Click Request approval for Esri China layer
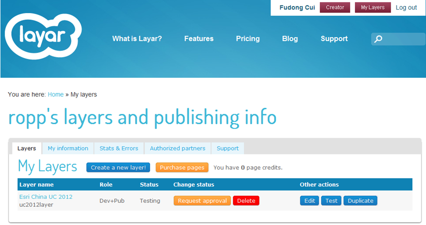Viewport: 426px width, 225px height. click(202, 201)
